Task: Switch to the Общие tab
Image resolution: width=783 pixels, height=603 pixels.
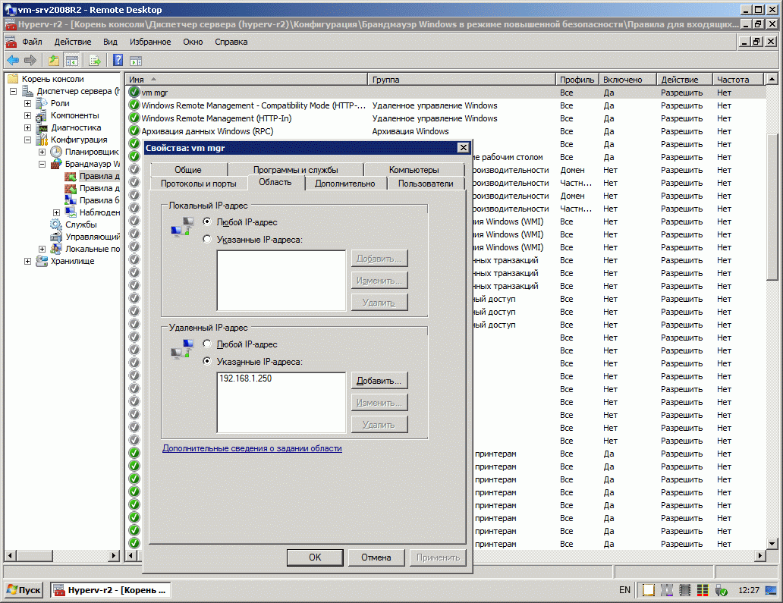Action: pyautogui.click(x=188, y=170)
